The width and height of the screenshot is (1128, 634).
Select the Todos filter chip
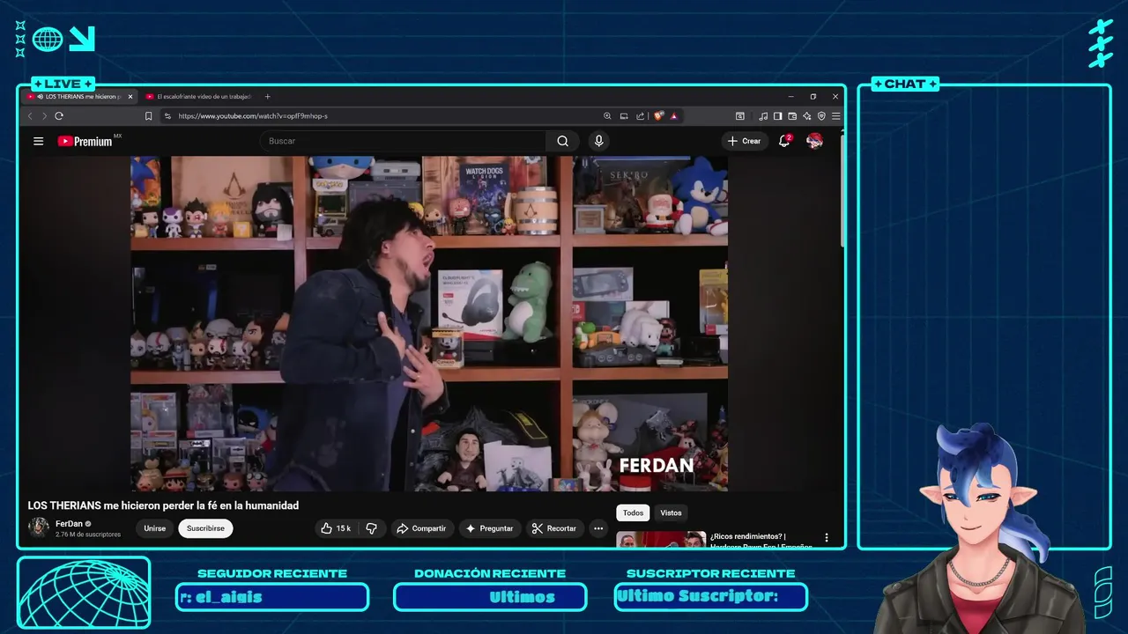tap(633, 512)
